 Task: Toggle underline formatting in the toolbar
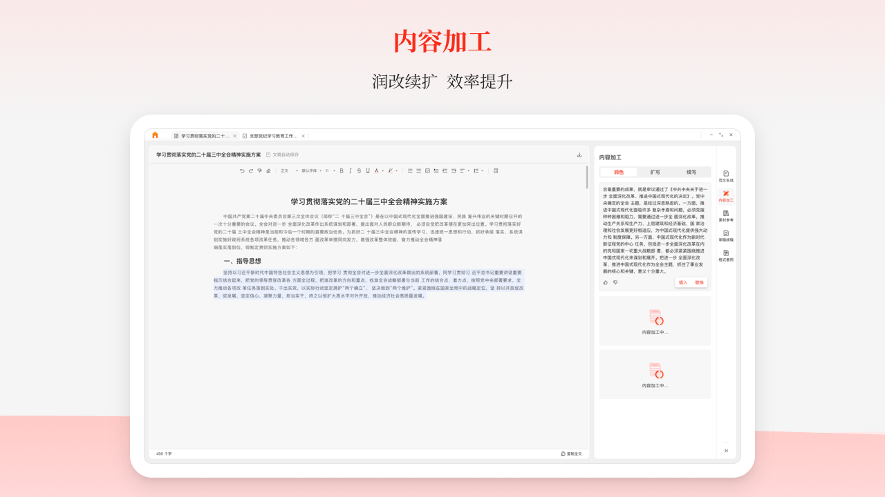pyautogui.click(x=366, y=170)
